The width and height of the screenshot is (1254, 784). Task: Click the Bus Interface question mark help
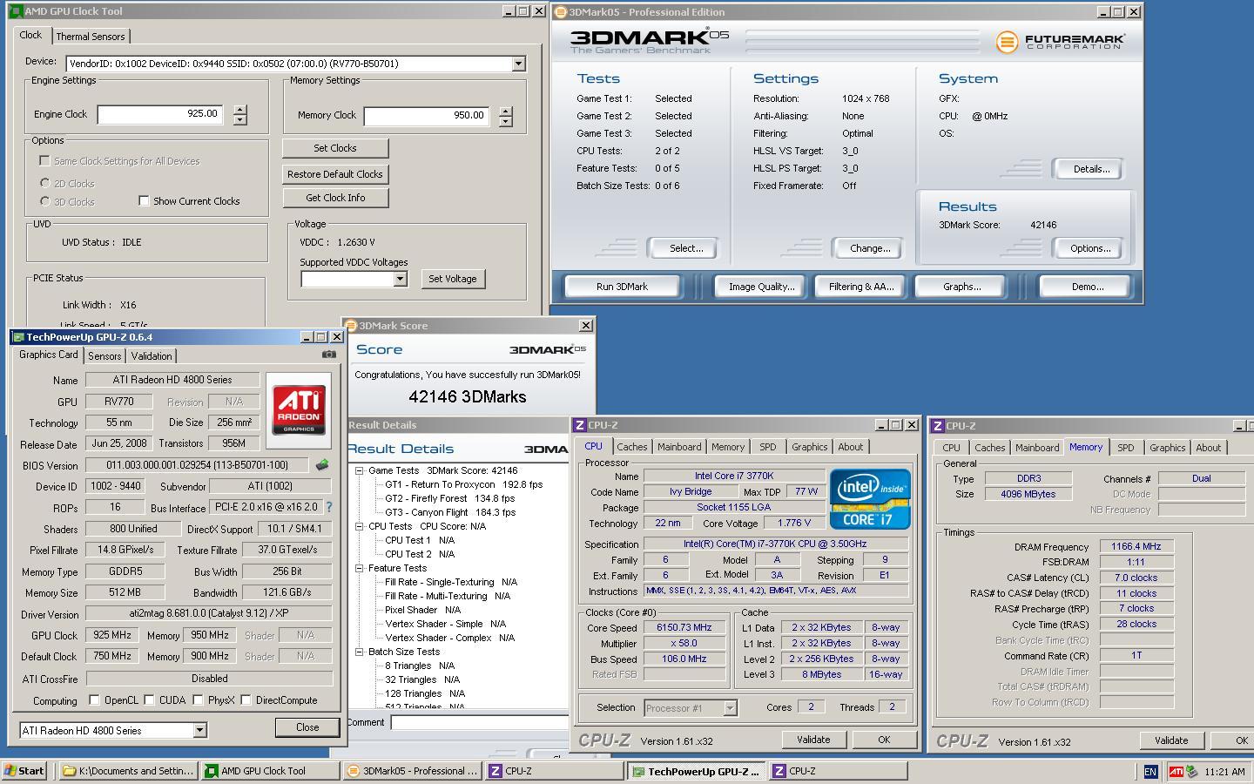[328, 507]
